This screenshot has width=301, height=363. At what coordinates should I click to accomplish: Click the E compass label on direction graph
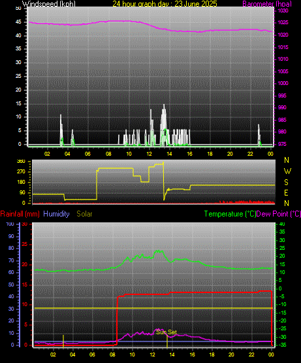click(286, 193)
